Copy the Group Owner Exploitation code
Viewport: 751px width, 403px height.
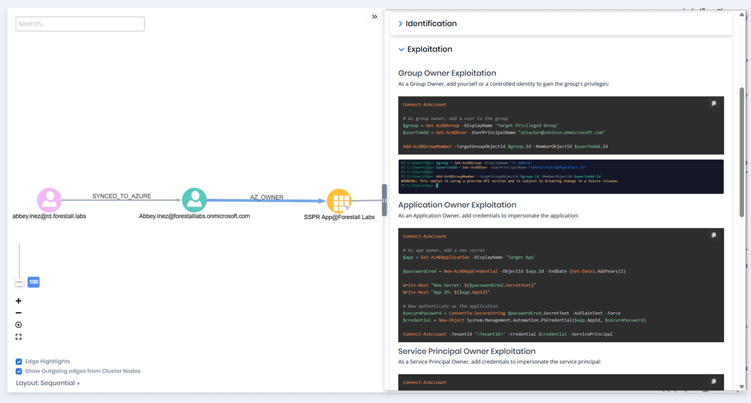713,103
